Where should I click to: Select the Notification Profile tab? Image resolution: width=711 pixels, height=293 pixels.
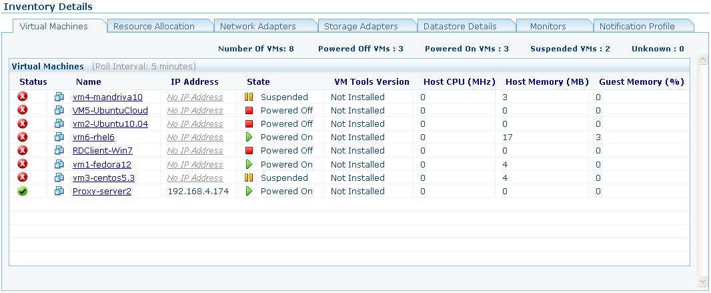point(637,27)
